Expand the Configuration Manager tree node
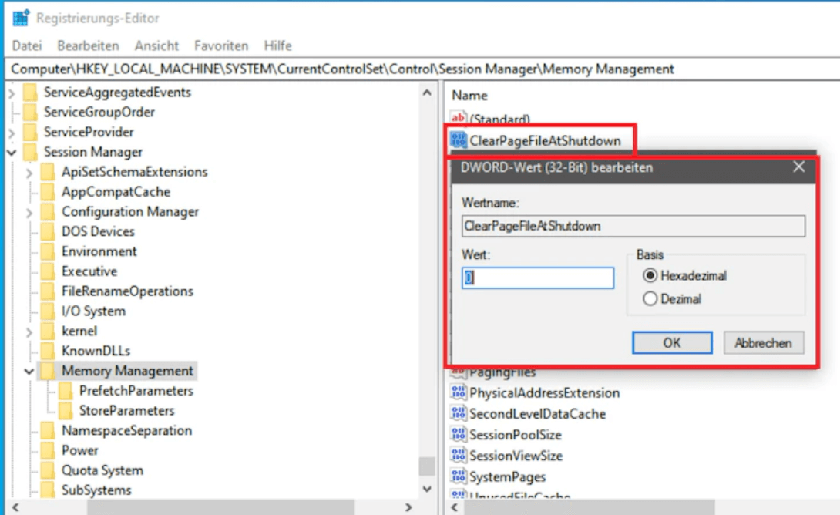Image resolution: width=840 pixels, height=515 pixels. coord(29,212)
